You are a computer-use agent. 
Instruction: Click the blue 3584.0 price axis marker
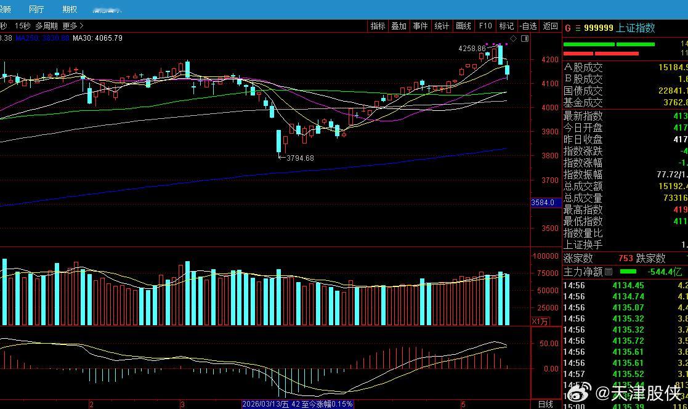(x=545, y=203)
